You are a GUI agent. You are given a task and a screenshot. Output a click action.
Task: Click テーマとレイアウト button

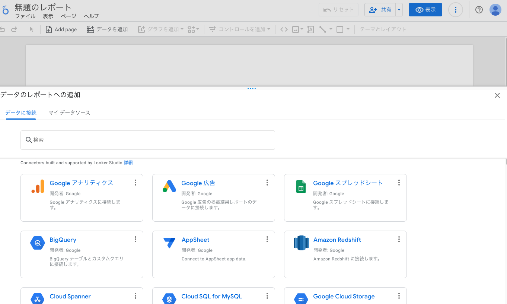(x=383, y=29)
